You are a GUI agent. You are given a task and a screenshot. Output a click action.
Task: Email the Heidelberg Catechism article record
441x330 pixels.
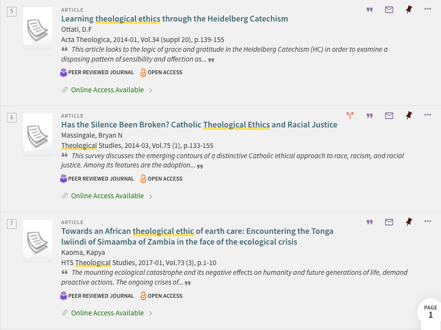(389, 9)
